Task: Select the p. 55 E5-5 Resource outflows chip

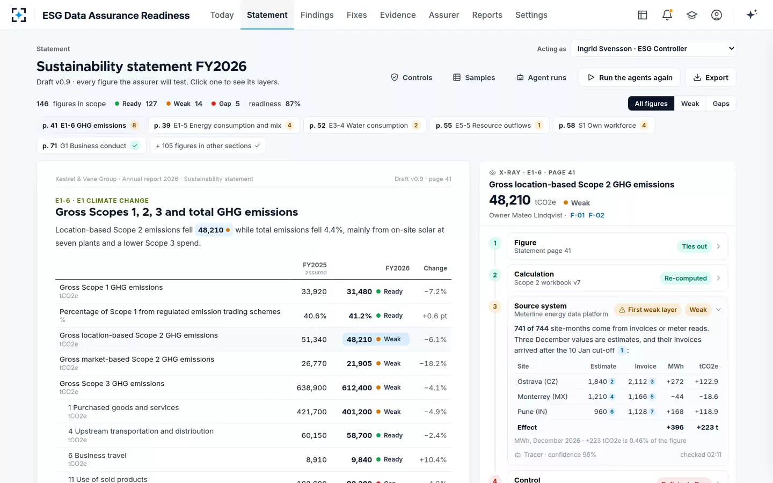Action: coord(489,126)
